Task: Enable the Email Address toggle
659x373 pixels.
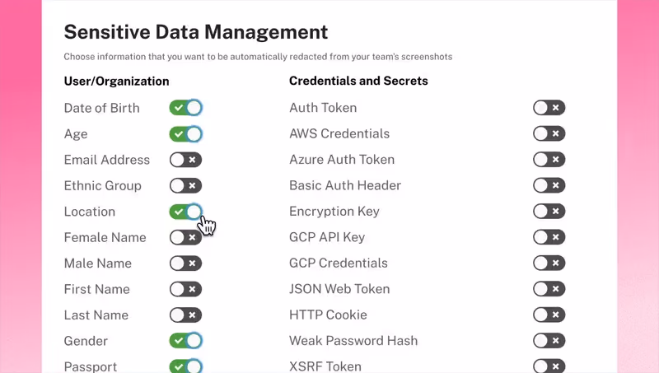Action: point(186,160)
